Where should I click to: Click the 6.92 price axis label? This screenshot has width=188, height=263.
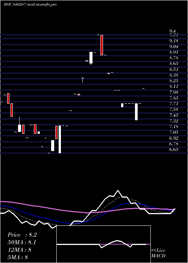174,138
